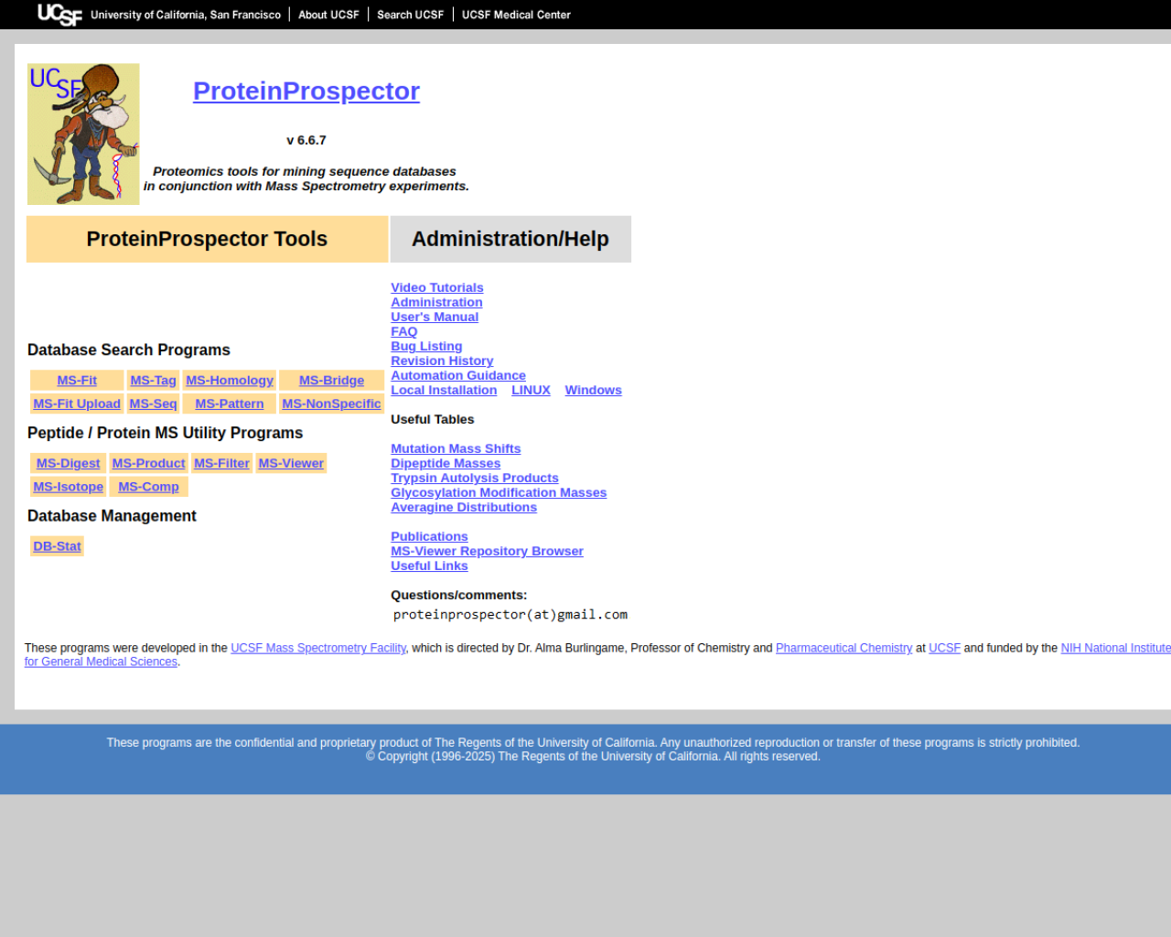
Task: Open the UCSF link in developer credits
Action: [x=944, y=648]
